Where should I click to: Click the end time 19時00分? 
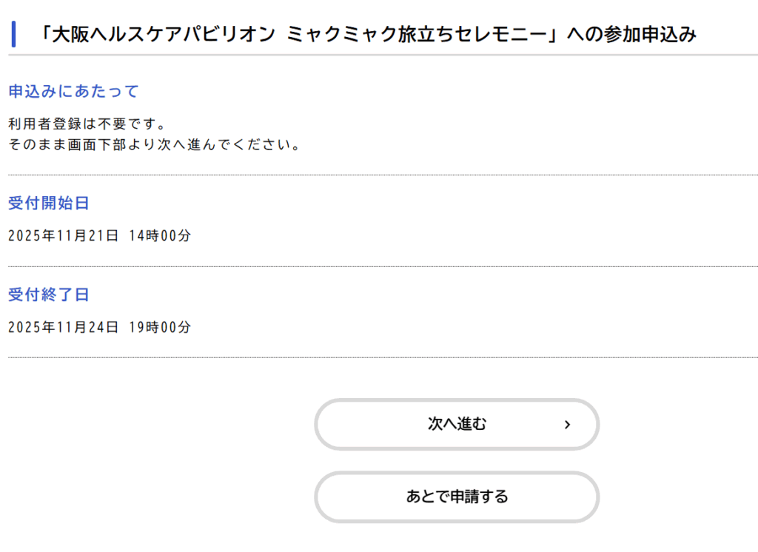coord(159,327)
